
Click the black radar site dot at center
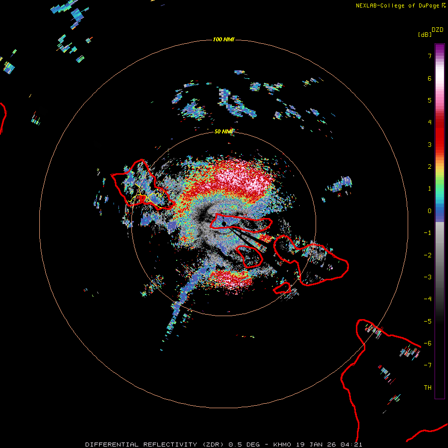point(224,224)
